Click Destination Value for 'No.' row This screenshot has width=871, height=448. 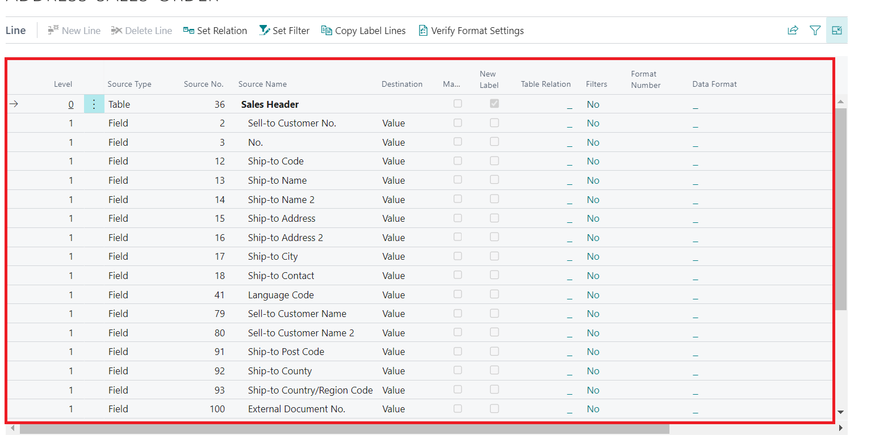(x=393, y=142)
